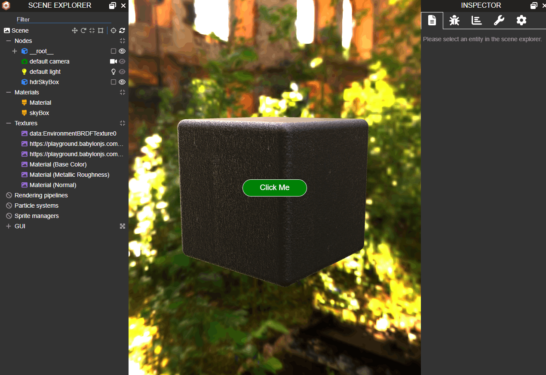Image resolution: width=546 pixels, height=375 pixels.
Task: Enable the scaling gizmo in Scene row
Action: 92,30
